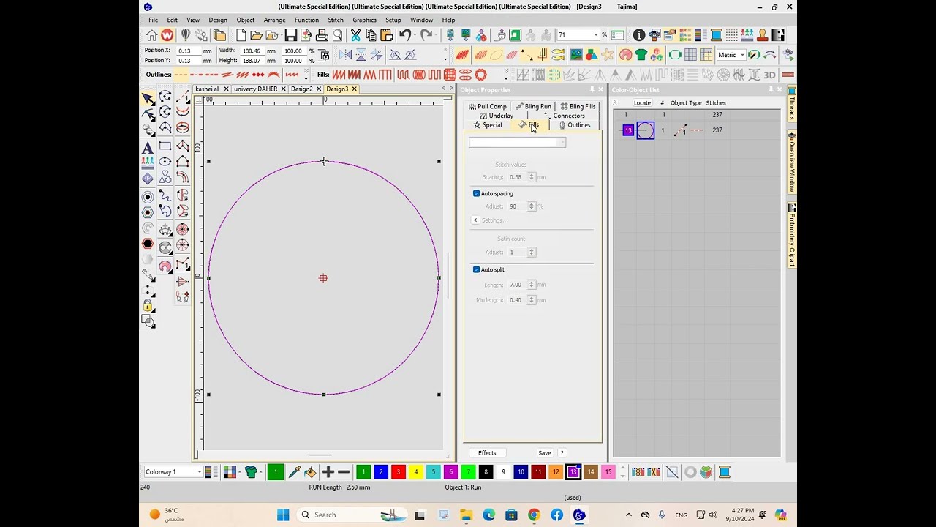This screenshot has width=936, height=527.
Task: Click the question mark help button
Action: 562,453
